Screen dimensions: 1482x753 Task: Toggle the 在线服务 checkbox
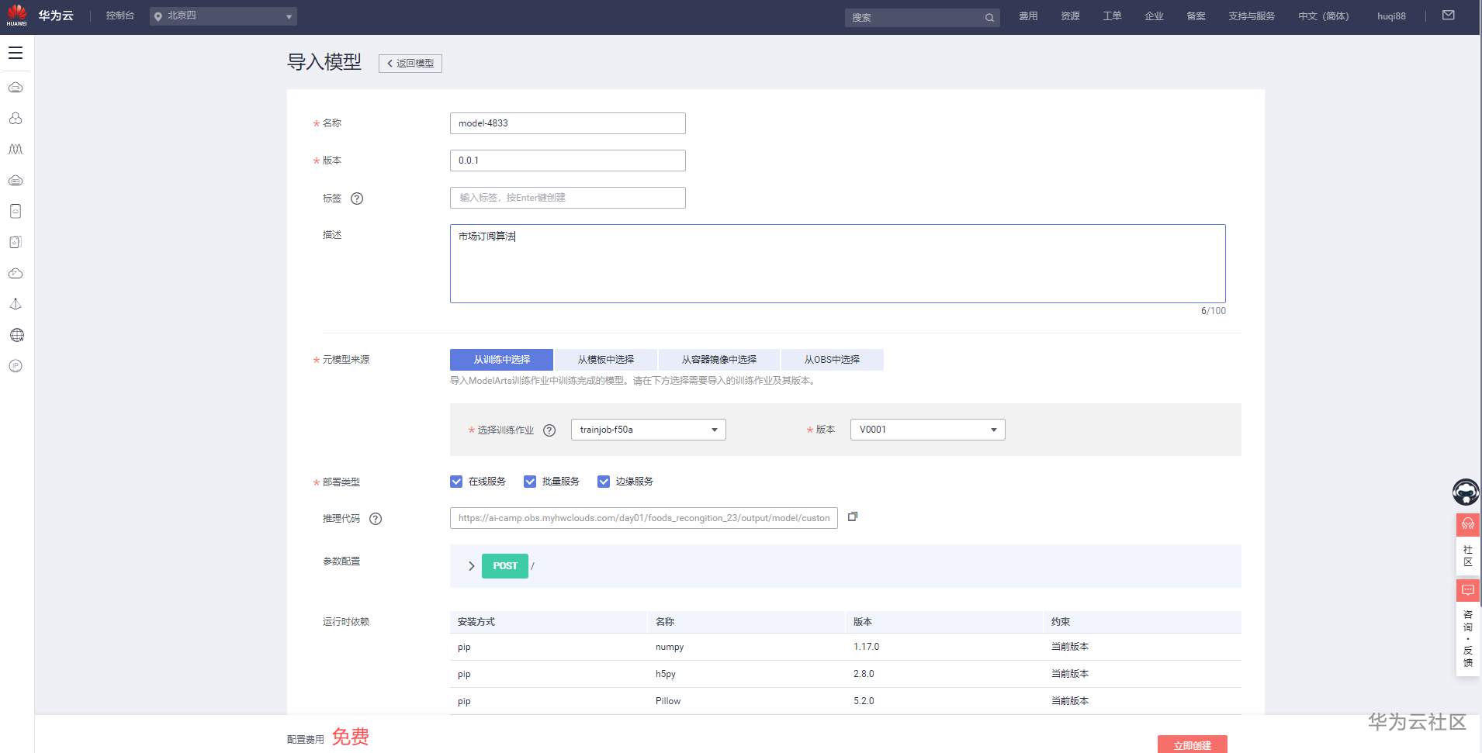pos(456,482)
